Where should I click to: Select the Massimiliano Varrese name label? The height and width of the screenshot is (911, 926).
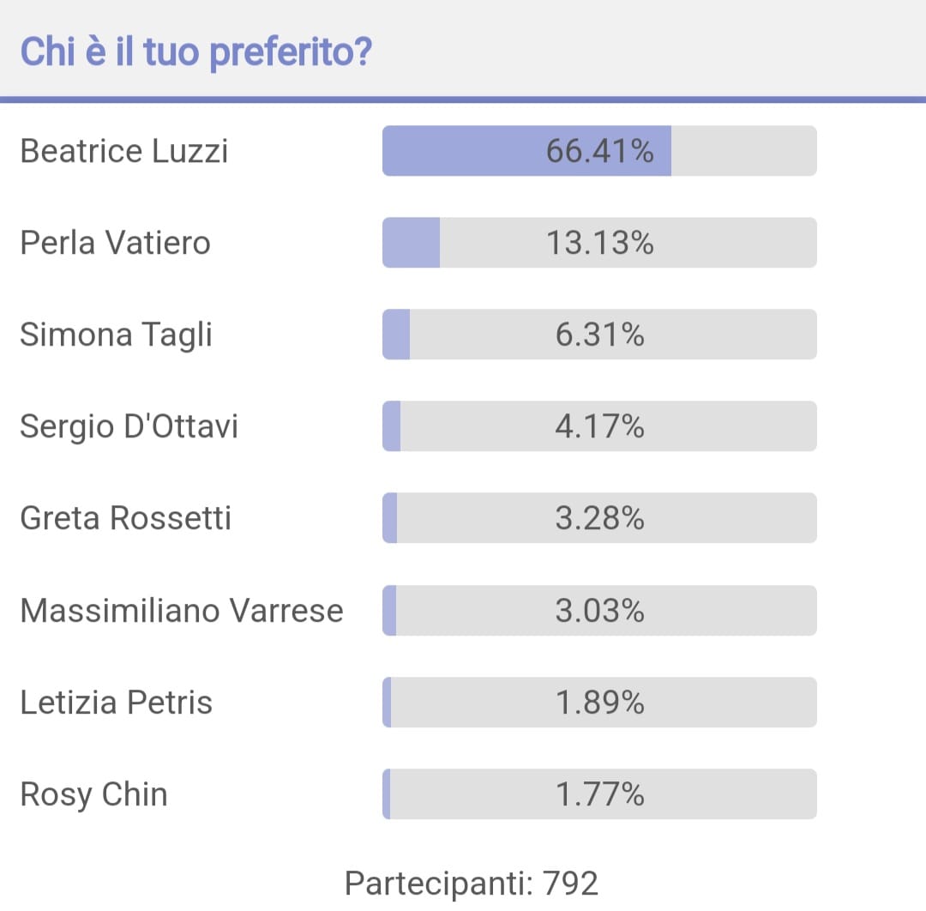(181, 610)
